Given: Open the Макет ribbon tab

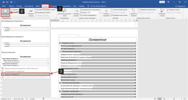Looking at the screenshot, I should pyautogui.click(x=38, y=6).
